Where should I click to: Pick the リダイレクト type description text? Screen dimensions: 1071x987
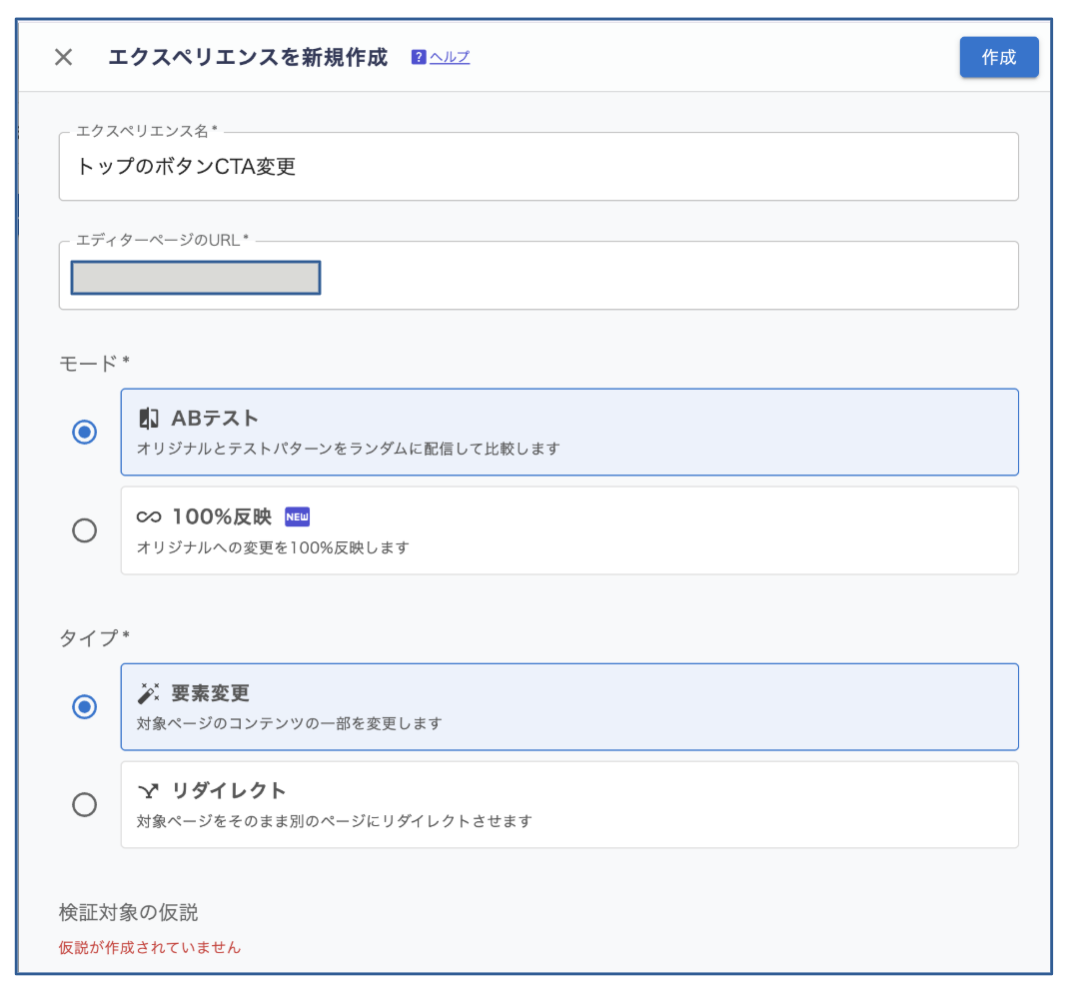pos(334,821)
